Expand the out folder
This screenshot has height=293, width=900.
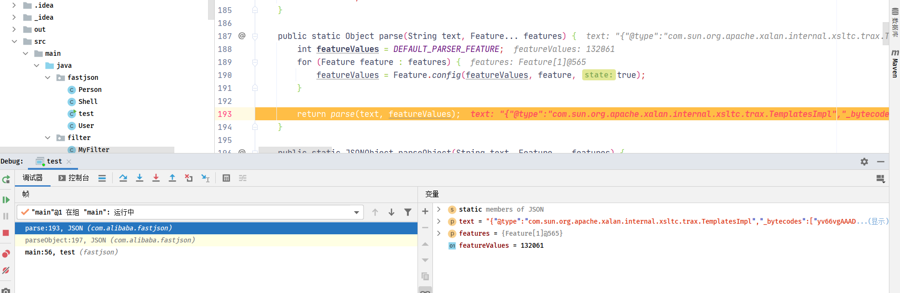coord(14,29)
